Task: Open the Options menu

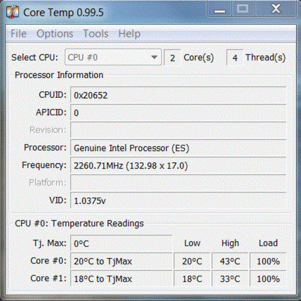Action: pos(55,34)
